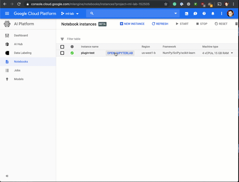The width and height of the screenshot is (239, 182).
Task: Open AI Hub in the sidebar
Action: [x=28, y=44]
